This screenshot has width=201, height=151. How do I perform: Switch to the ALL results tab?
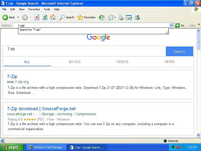27,62
